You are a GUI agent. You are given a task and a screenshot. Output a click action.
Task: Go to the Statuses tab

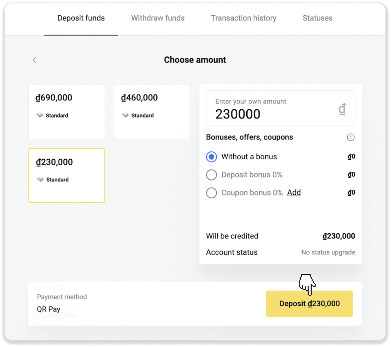317,18
